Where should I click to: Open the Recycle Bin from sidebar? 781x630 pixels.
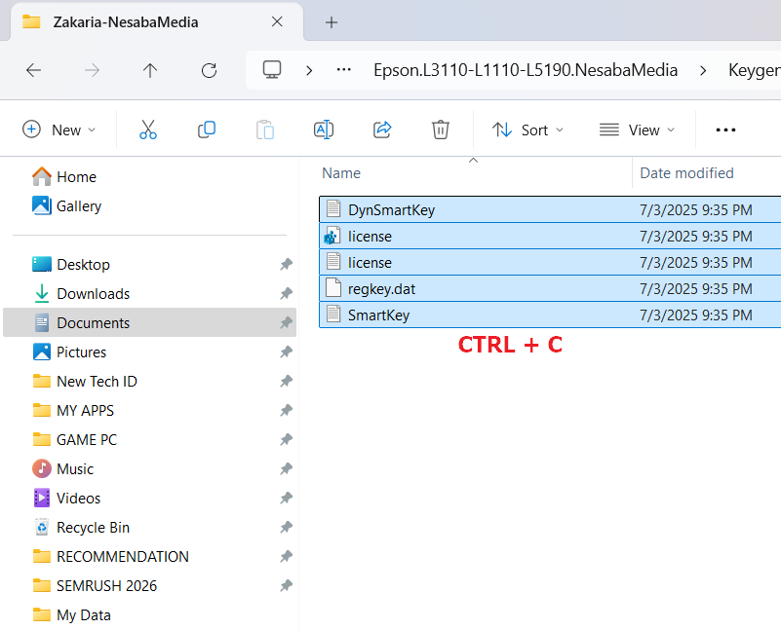pyautogui.click(x=93, y=527)
